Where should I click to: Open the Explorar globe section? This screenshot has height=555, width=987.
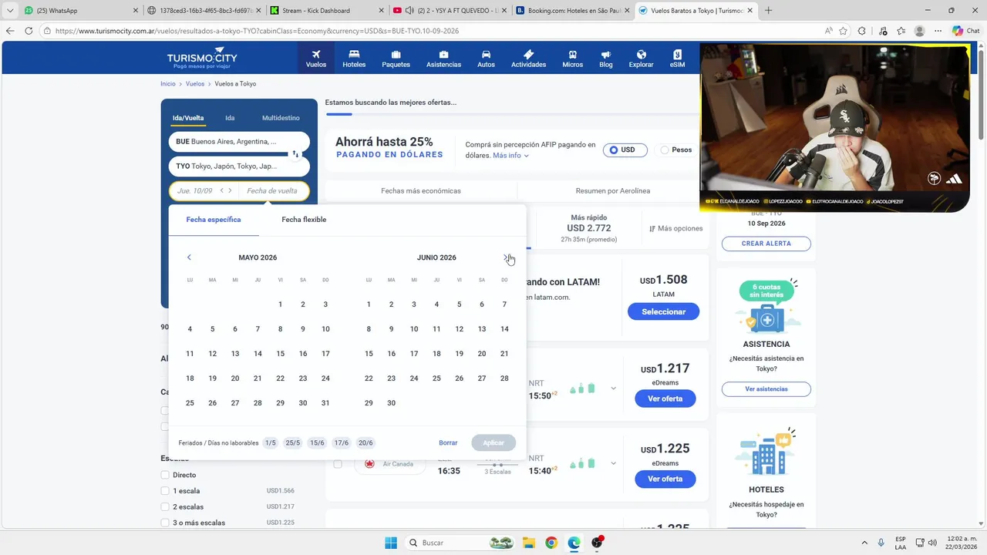(641, 59)
